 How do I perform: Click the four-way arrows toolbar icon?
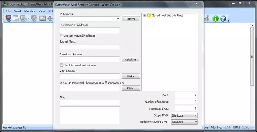[x=50, y=18]
